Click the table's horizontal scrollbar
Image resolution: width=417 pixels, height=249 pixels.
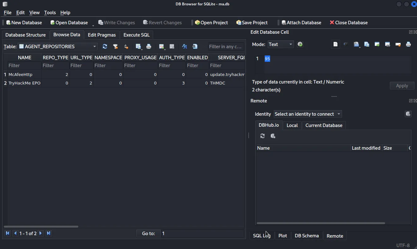[x=41, y=226]
